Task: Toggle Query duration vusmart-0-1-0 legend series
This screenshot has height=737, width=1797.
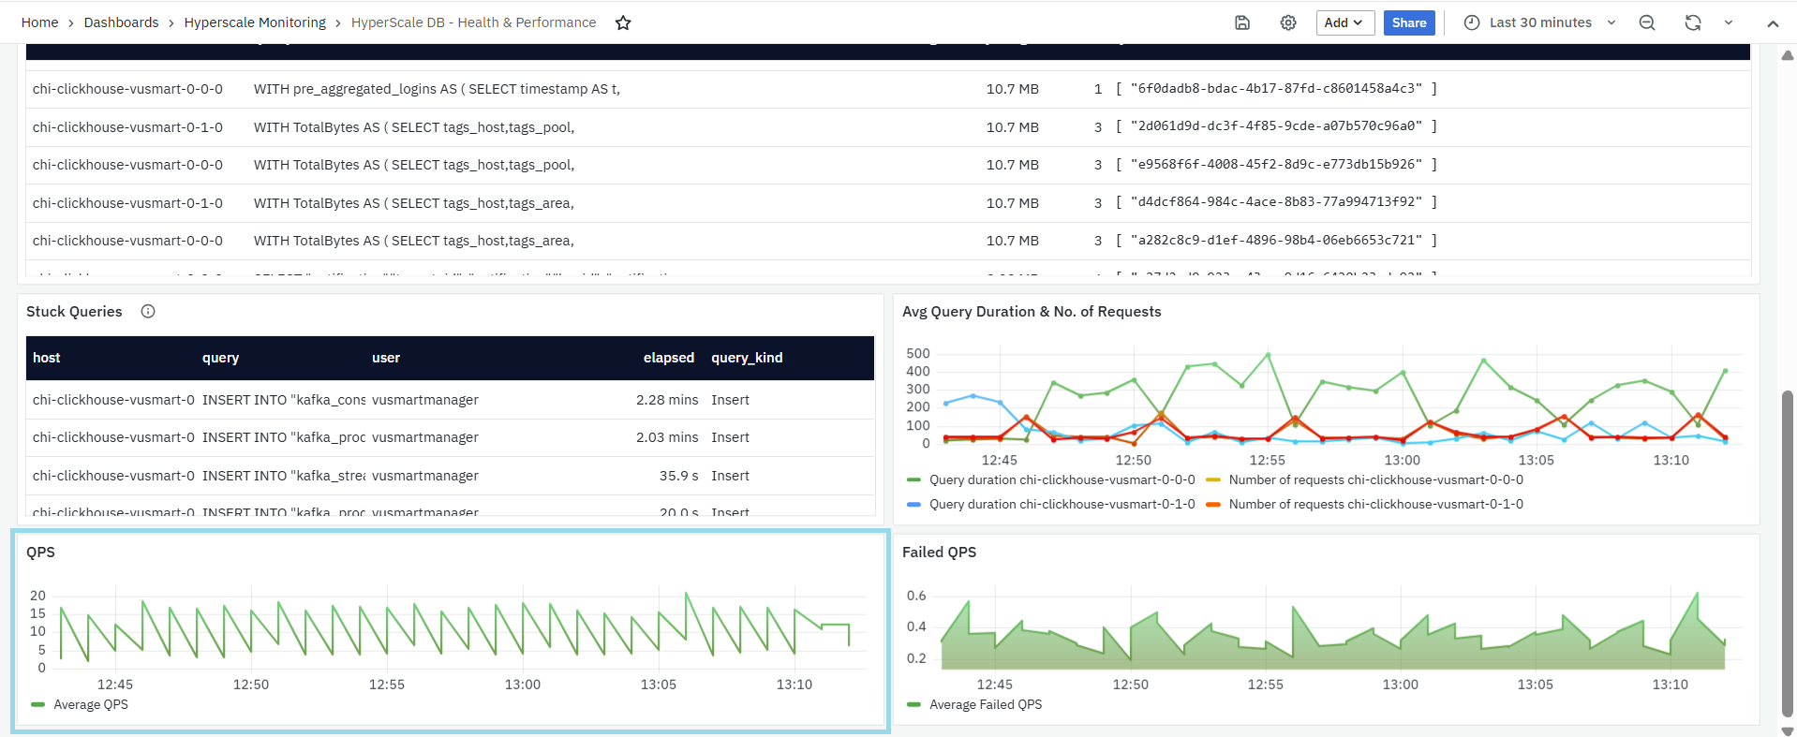Action: point(1062,504)
